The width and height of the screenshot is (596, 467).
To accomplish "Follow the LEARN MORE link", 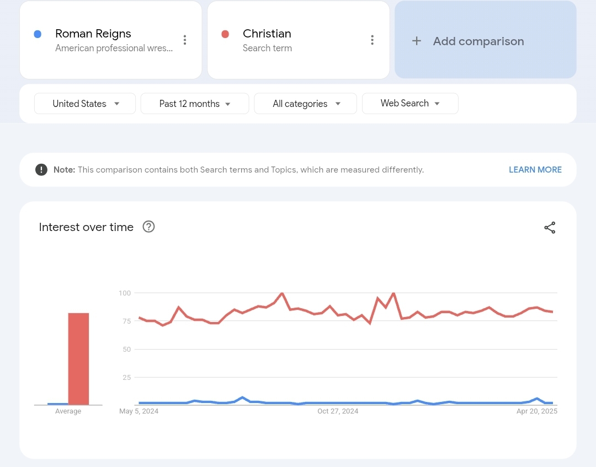I will (535, 170).
